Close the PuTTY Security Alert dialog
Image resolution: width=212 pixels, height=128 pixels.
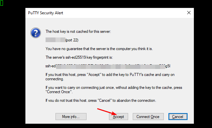[x=189, y=13]
